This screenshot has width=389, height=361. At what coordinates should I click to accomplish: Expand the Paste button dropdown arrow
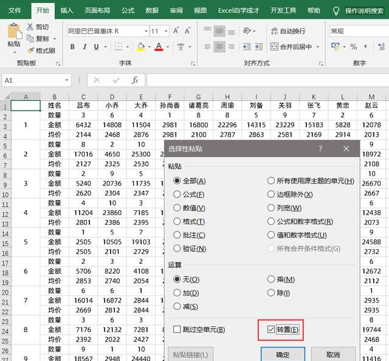[x=15, y=52]
